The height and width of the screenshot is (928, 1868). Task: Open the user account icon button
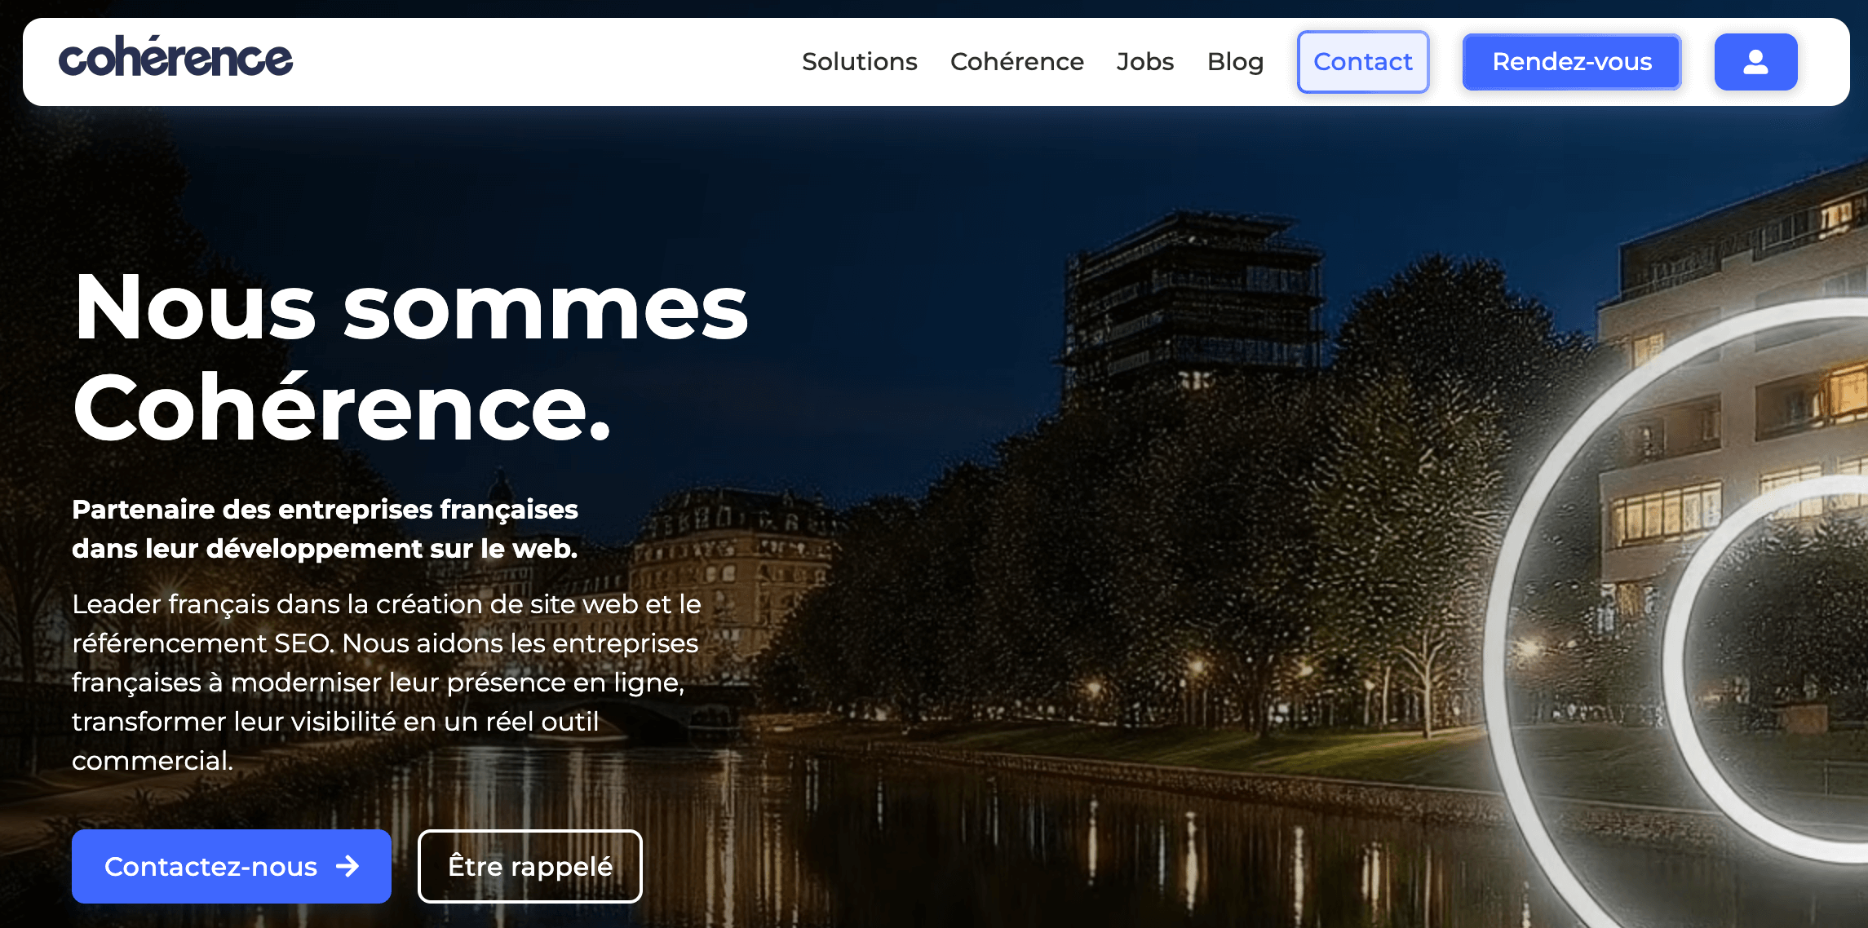pos(1755,62)
